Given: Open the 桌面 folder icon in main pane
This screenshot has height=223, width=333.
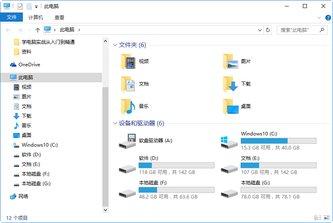Looking at the screenshot, I should (x=230, y=106).
